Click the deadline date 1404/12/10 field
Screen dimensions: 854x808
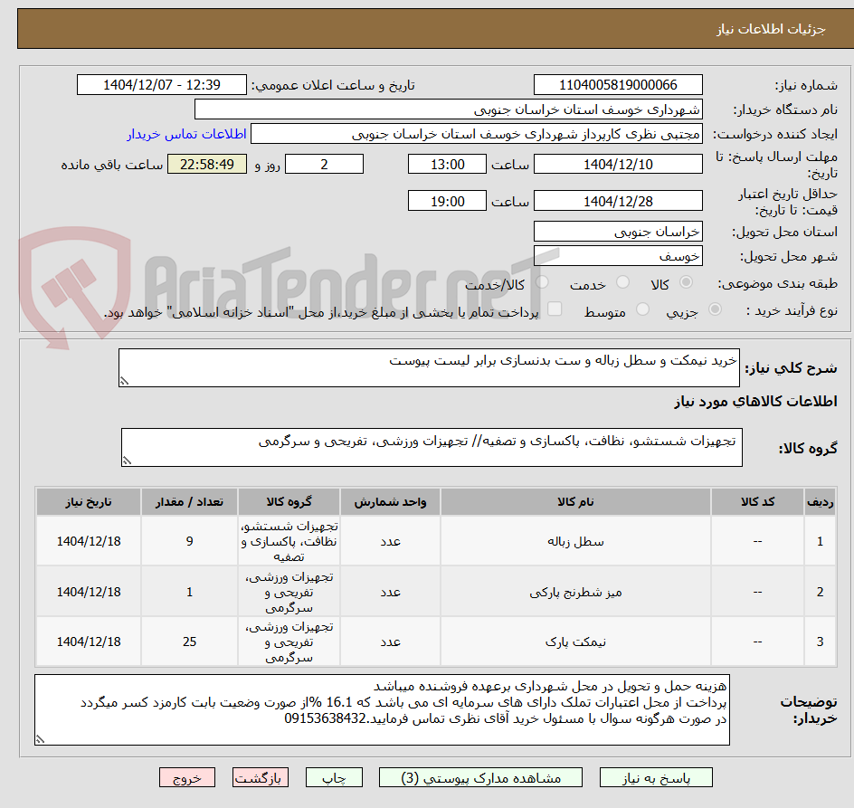point(618,164)
